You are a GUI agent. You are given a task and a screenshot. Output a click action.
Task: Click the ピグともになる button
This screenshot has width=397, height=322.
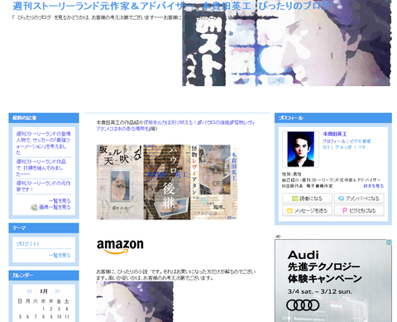359,210
